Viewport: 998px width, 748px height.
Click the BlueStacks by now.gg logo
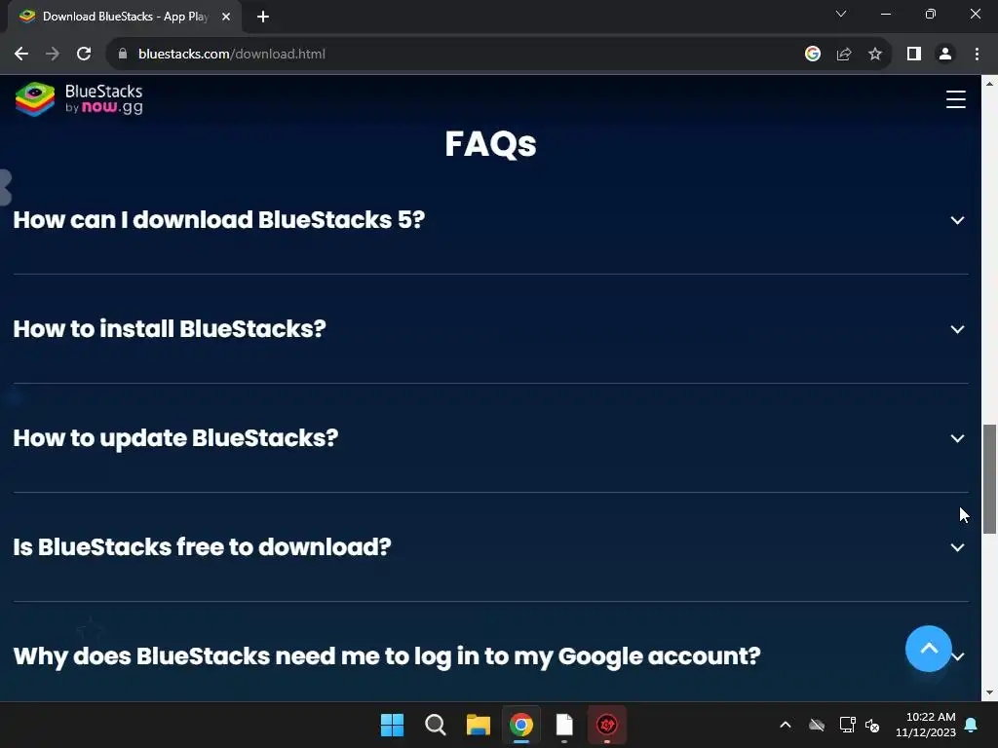coord(79,99)
